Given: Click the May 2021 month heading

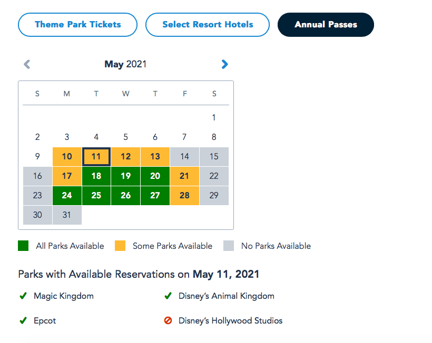Looking at the screenshot, I should (x=125, y=64).
